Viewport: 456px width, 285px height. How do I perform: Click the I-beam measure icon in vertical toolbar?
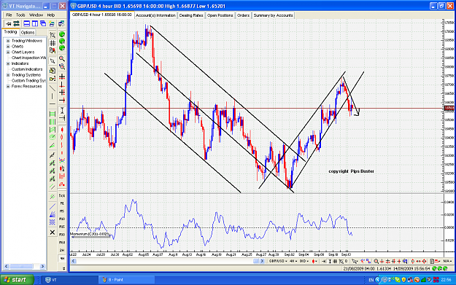click(62, 110)
